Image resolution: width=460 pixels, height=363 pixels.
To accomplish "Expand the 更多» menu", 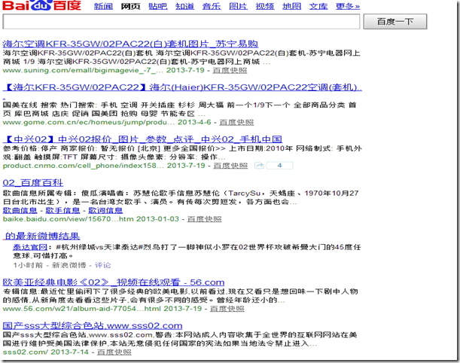I will [348, 6].
